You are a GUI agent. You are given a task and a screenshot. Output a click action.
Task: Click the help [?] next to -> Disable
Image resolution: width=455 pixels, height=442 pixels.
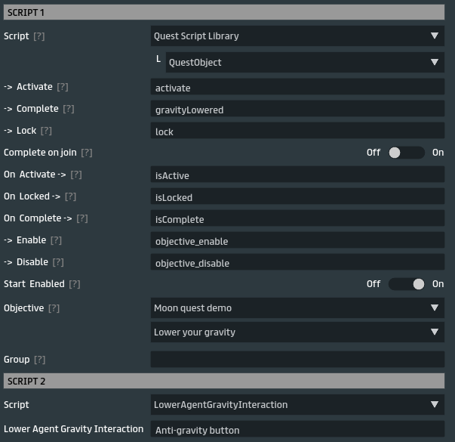(x=58, y=262)
